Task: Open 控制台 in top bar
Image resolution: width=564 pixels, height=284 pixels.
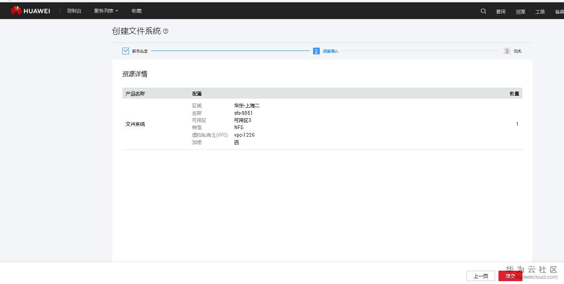Action: pyautogui.click(x=74, y=11)
